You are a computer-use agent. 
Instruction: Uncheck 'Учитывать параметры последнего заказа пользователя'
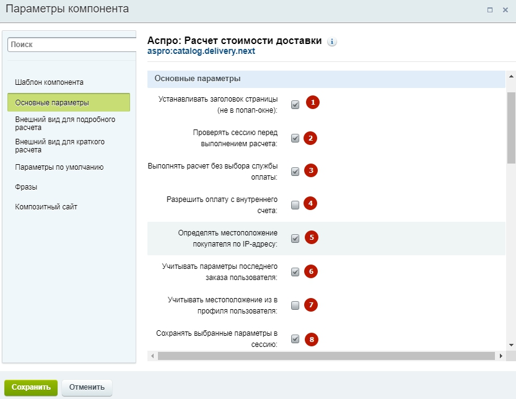[295, 272]
